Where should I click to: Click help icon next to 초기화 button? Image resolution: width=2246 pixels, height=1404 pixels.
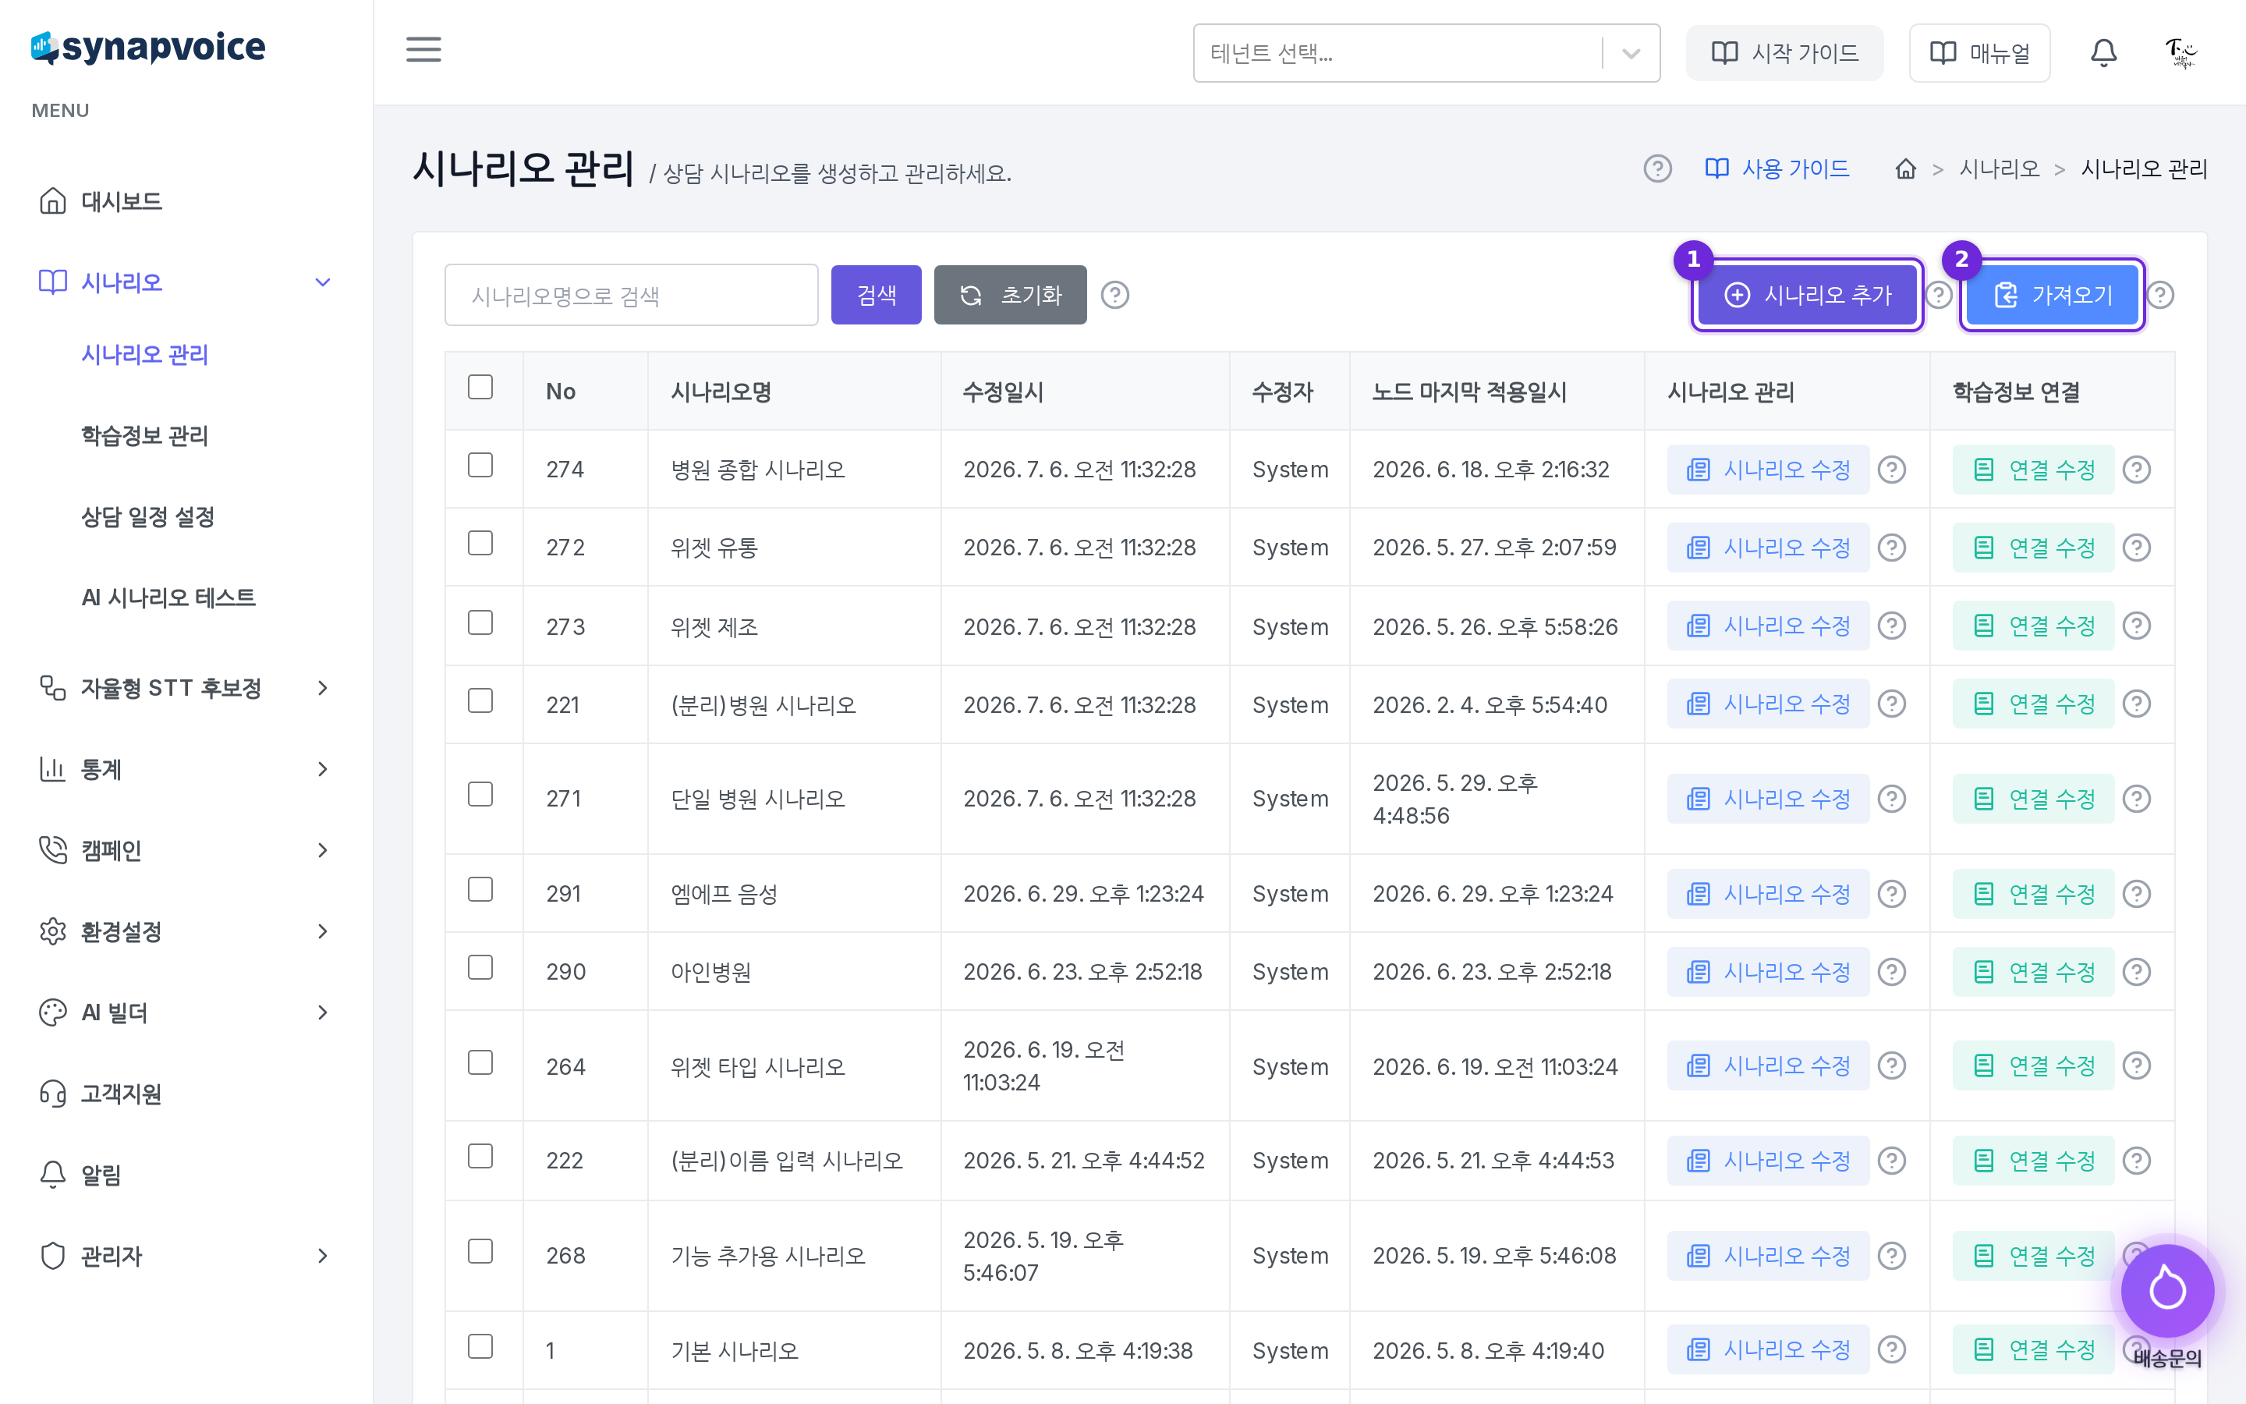[1114, 296]
